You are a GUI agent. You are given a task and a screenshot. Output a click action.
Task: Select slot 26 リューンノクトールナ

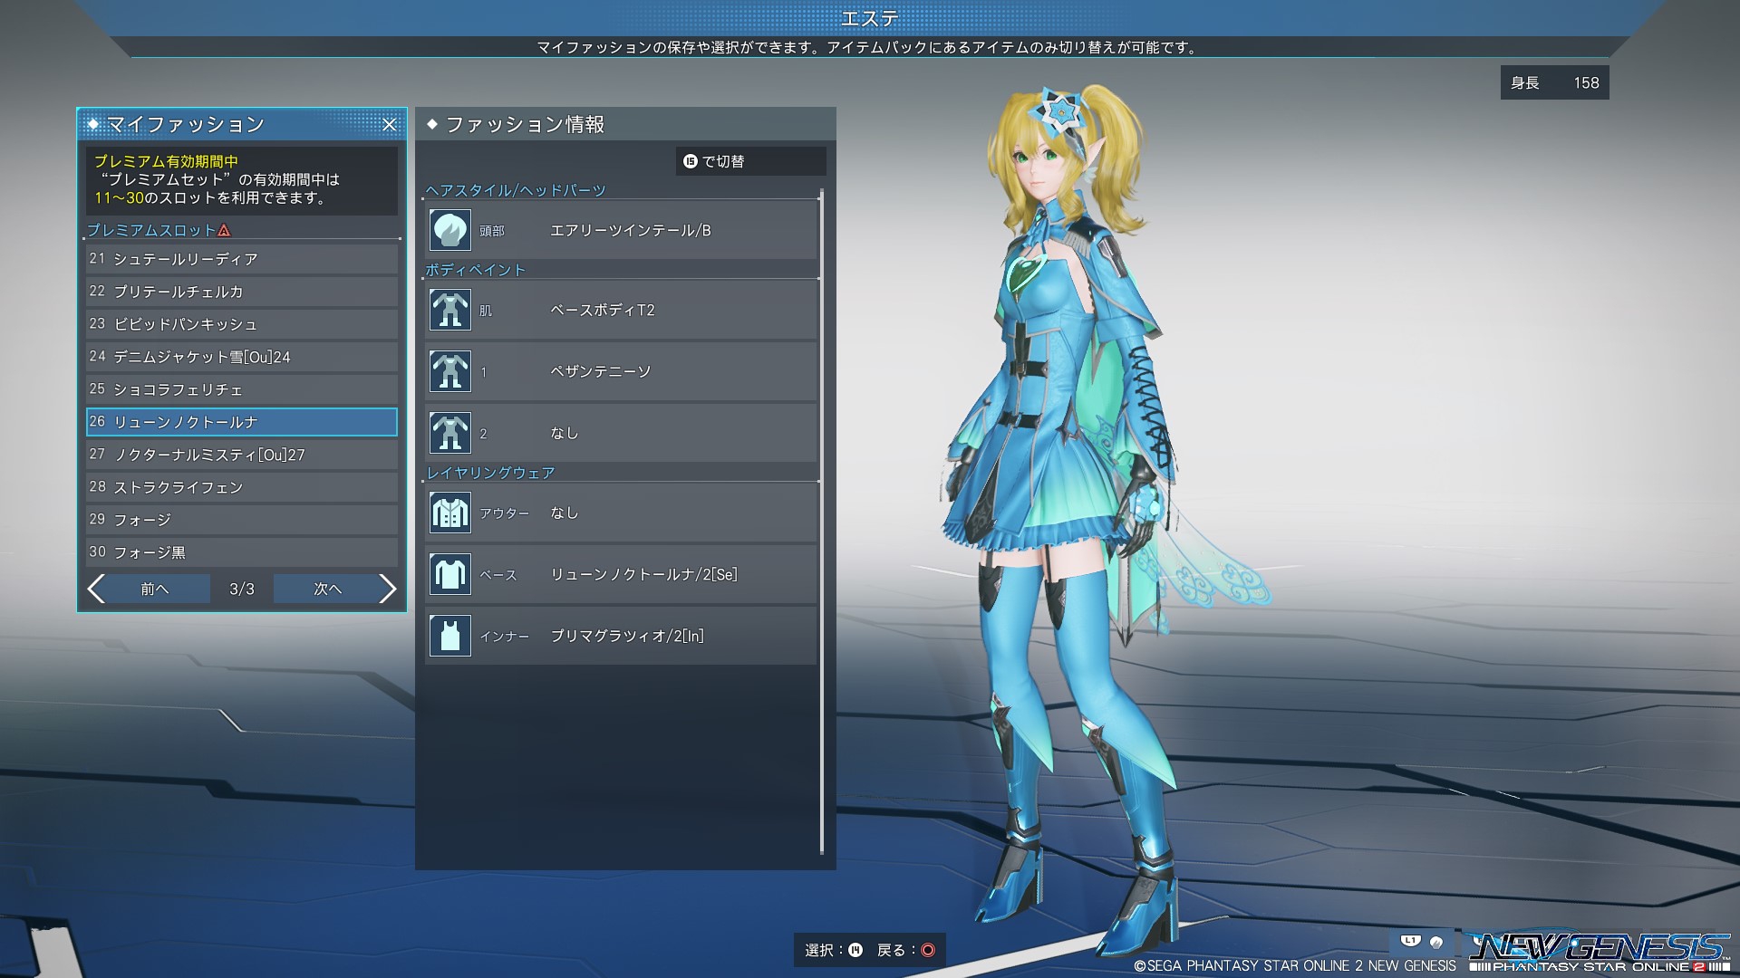(242, 422)
